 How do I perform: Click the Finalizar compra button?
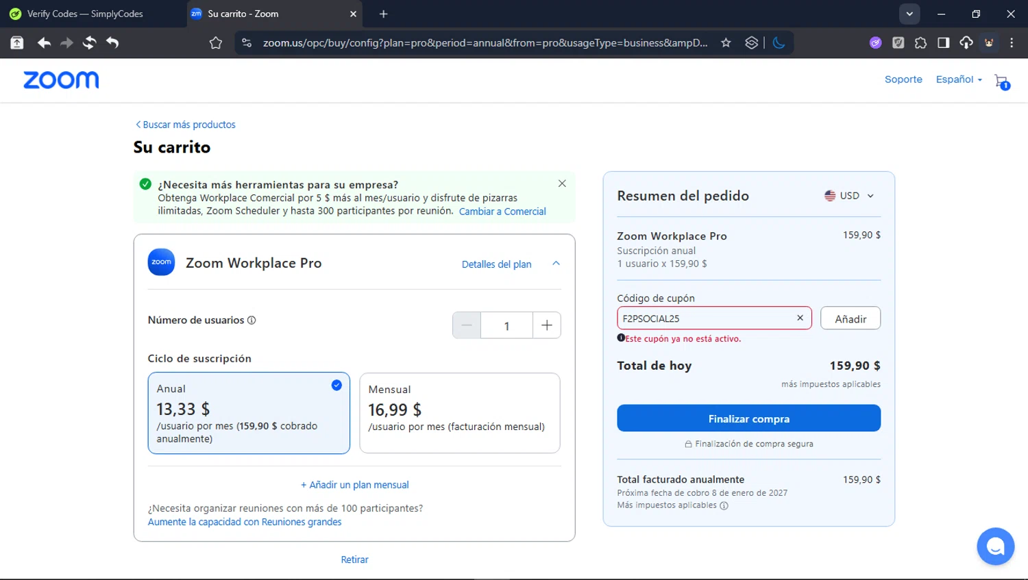click(x=748, y=418)
